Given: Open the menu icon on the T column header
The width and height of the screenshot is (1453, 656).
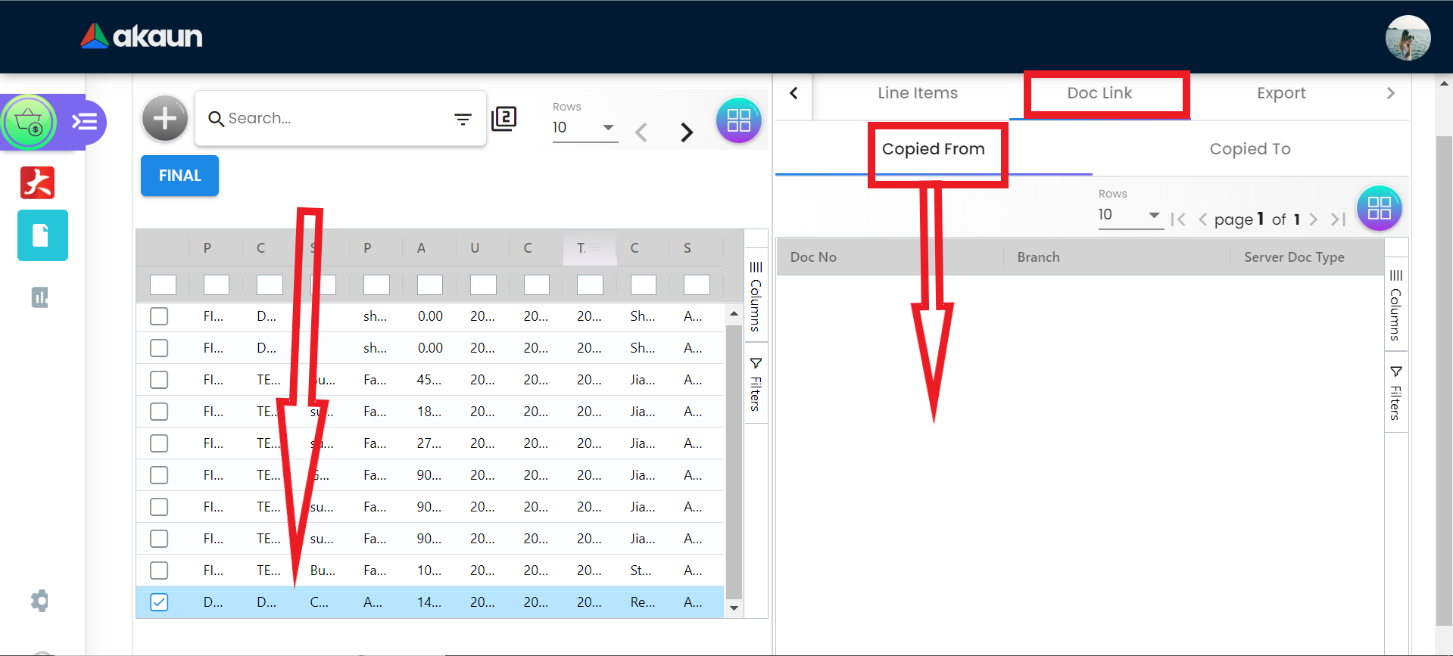Looking at the screenshot, I should click(x=595, y=247).
